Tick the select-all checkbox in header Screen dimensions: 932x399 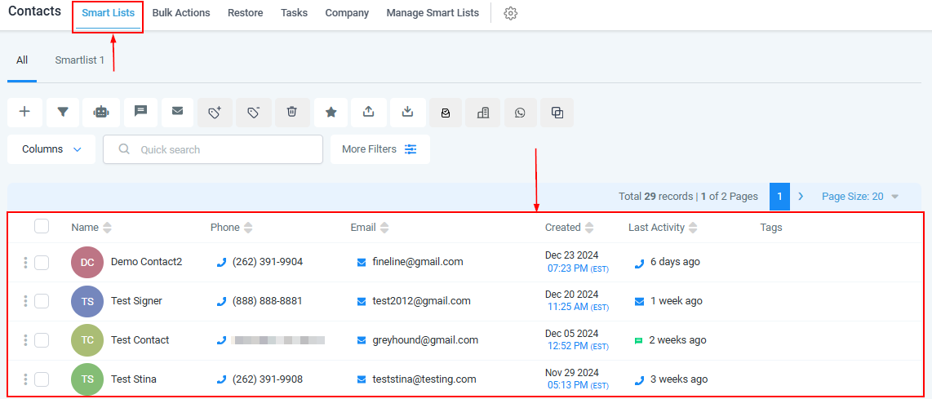tap(42, 227)
